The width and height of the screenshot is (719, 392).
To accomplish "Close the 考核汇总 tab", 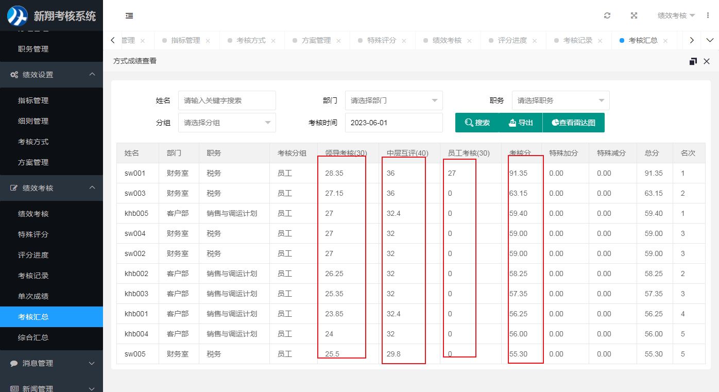I will 665,41.
